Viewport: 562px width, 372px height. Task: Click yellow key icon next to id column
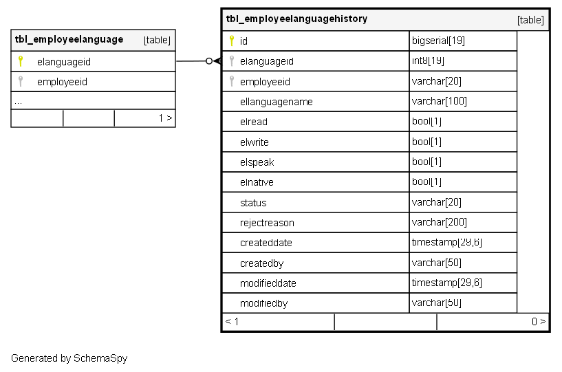[232, 41]
